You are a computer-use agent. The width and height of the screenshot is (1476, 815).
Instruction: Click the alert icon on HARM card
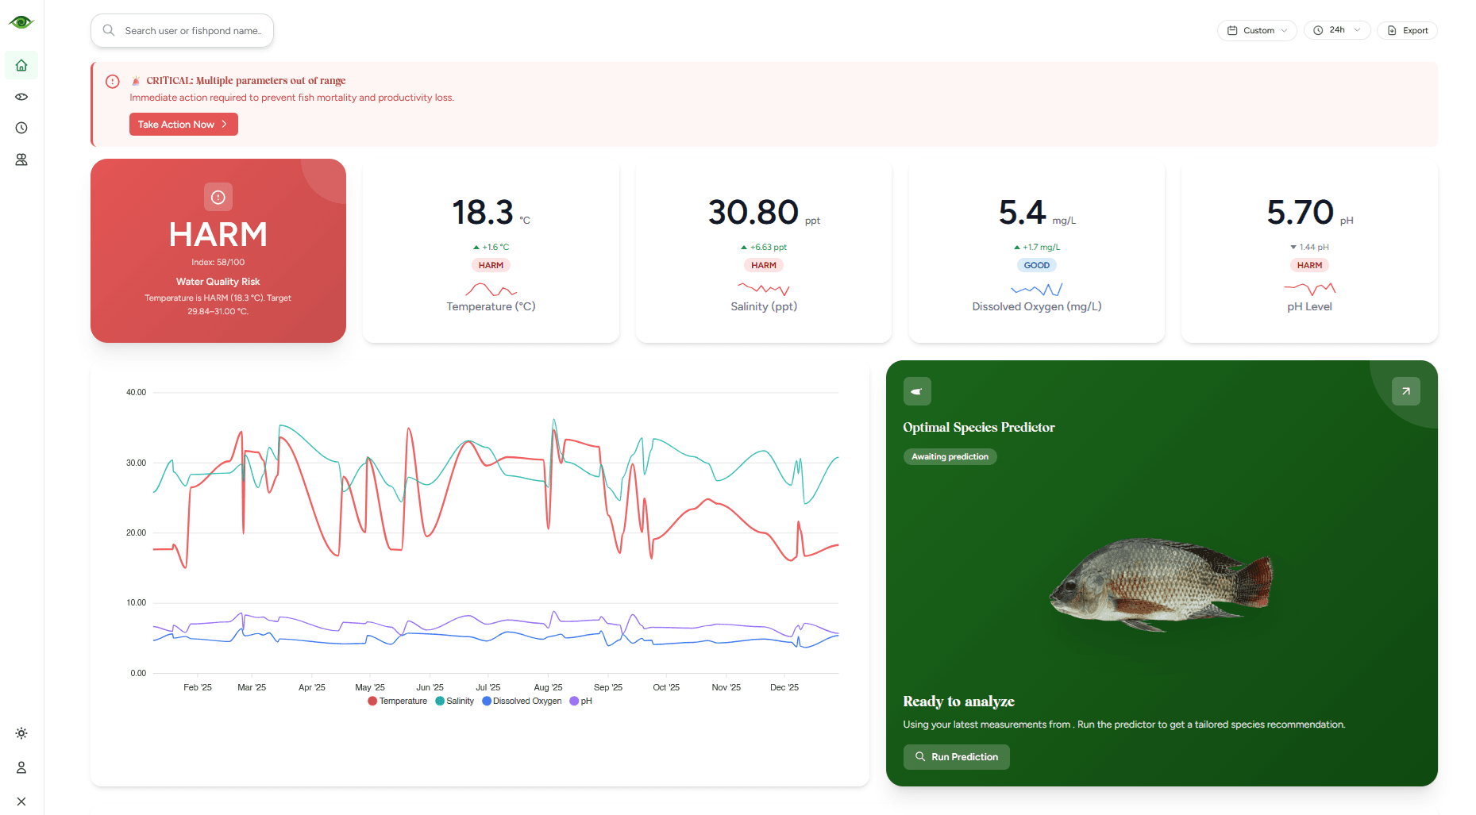pyautogui.click(x=218, y=197)
